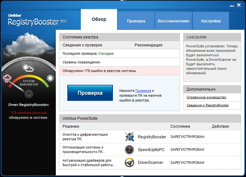Screen dimensions: 246x177
Task: Click the partly cloudy icon on barometer
Action: click(x=28, y=68)
